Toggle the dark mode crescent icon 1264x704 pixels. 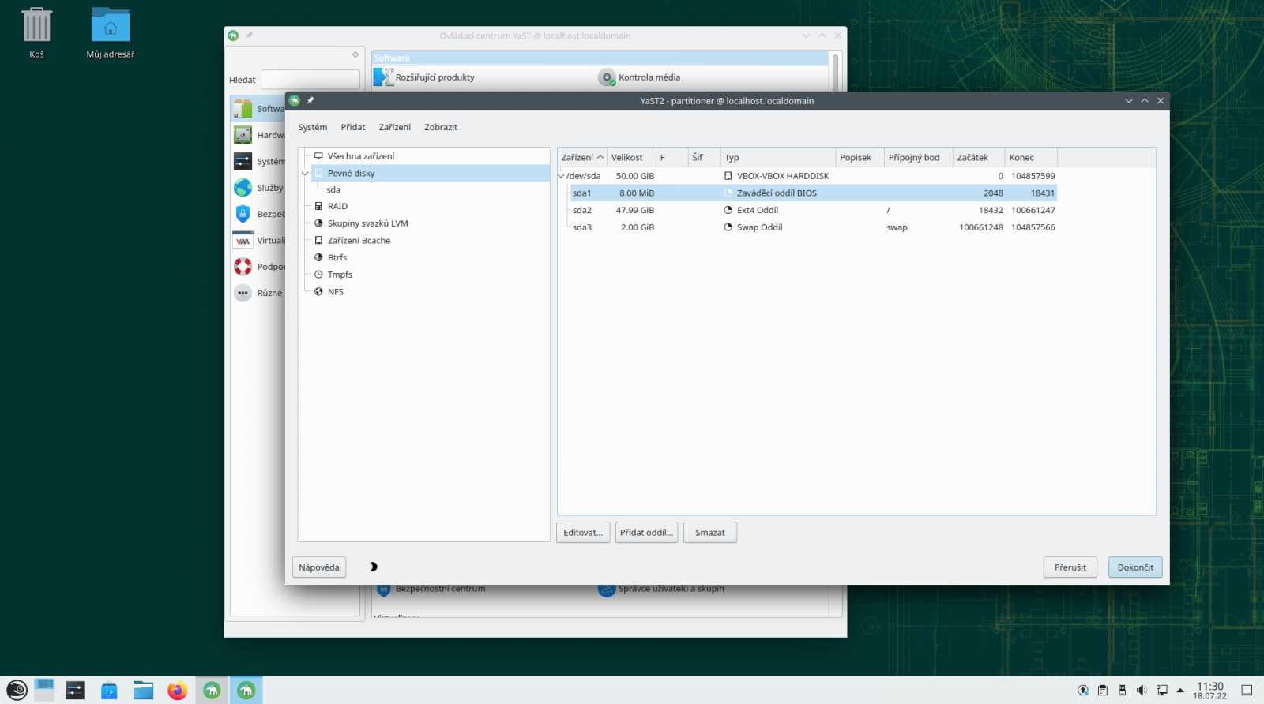[374, 567]
